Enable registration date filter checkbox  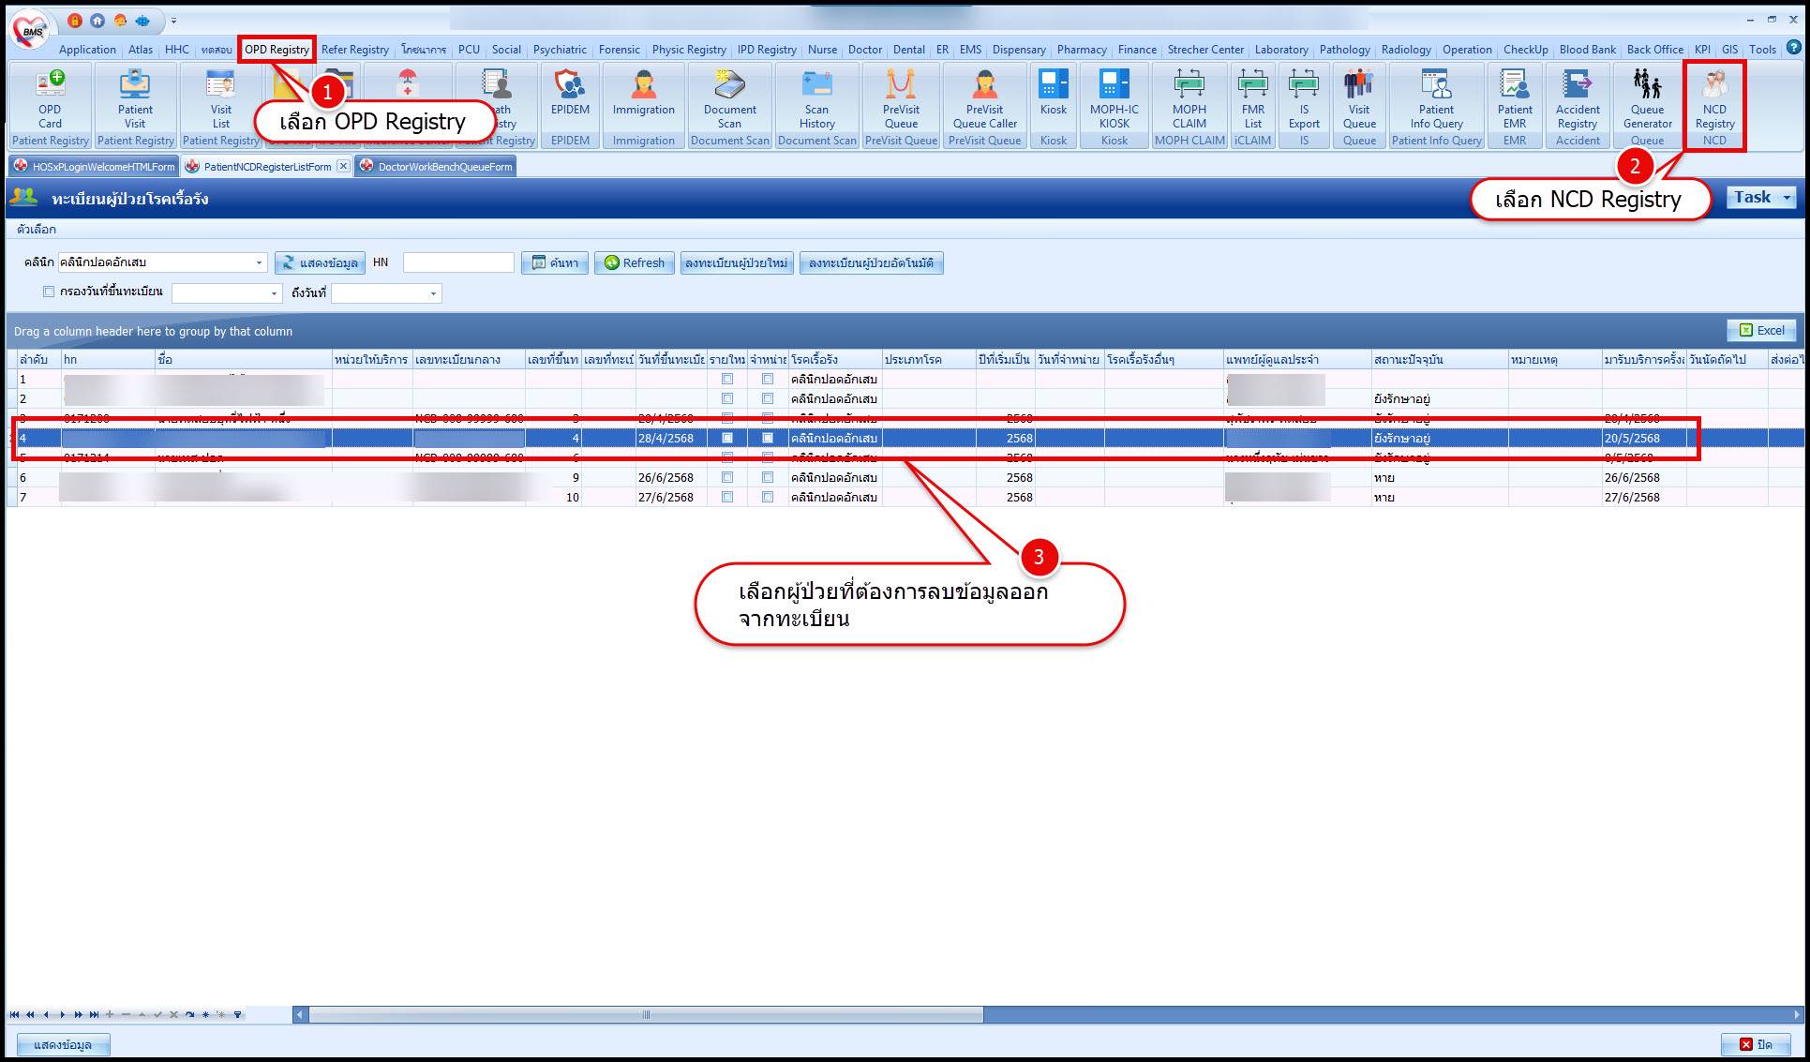[x=49, y=292]
